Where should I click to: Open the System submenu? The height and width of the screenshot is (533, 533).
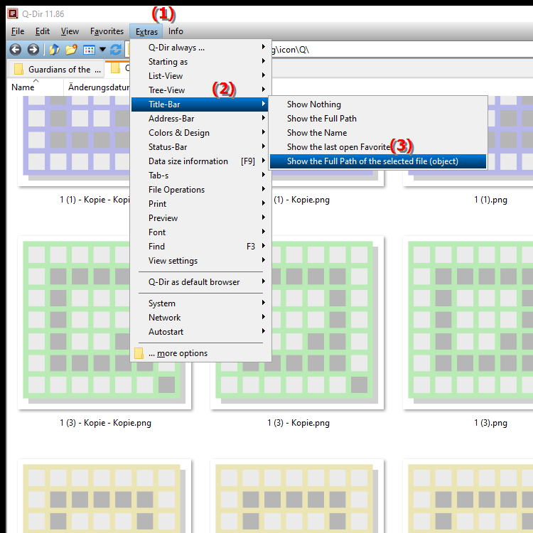(201, 303)
